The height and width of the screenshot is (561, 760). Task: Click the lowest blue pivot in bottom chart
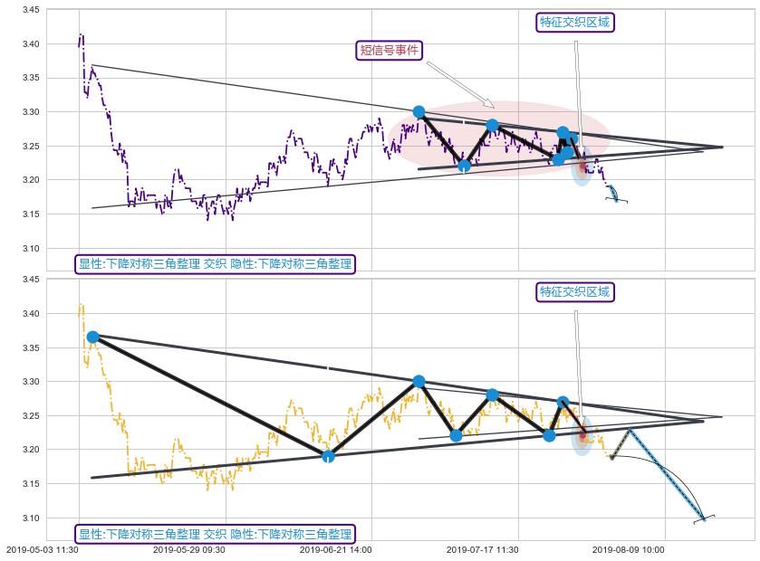(x=328, y=456)
